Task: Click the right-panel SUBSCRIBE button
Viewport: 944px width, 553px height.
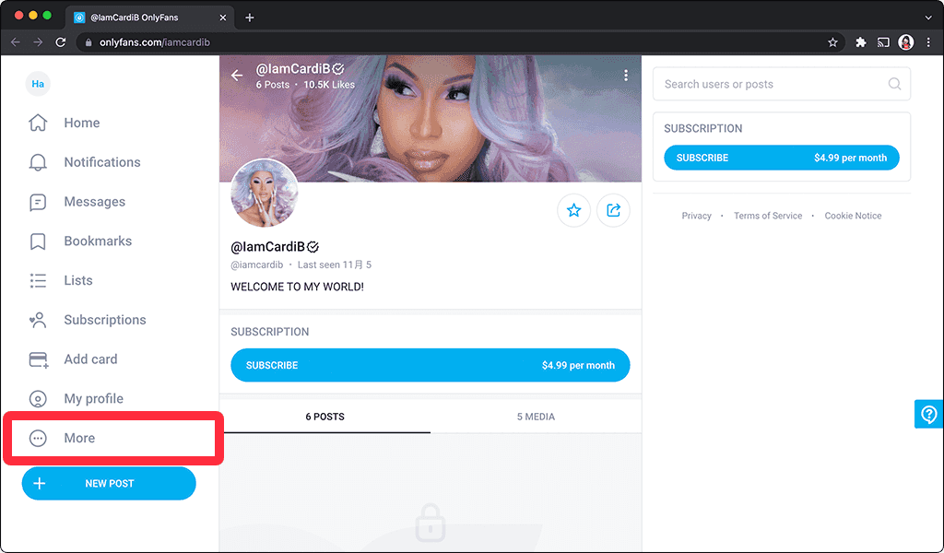Action: click(782, 158)
